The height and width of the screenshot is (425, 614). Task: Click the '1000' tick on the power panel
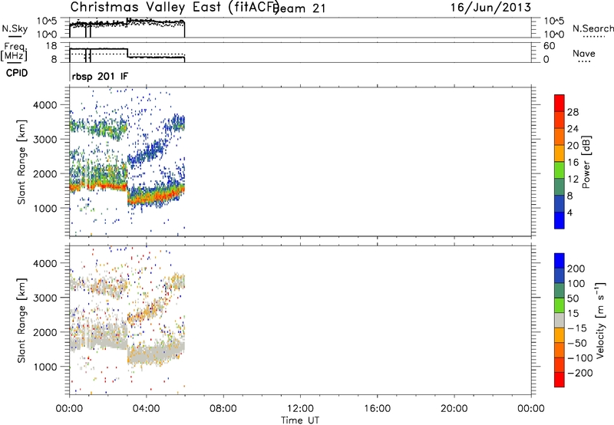pyautogui.click(x=45, y=208)
